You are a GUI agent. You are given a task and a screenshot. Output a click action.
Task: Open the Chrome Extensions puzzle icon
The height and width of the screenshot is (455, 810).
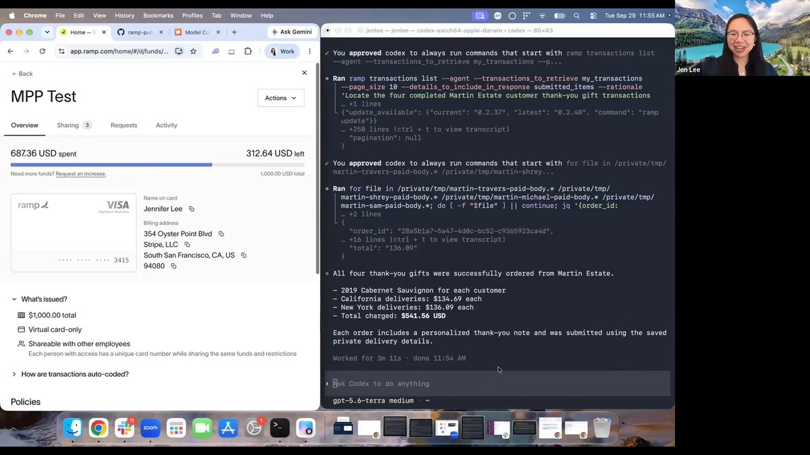(248, 51)
